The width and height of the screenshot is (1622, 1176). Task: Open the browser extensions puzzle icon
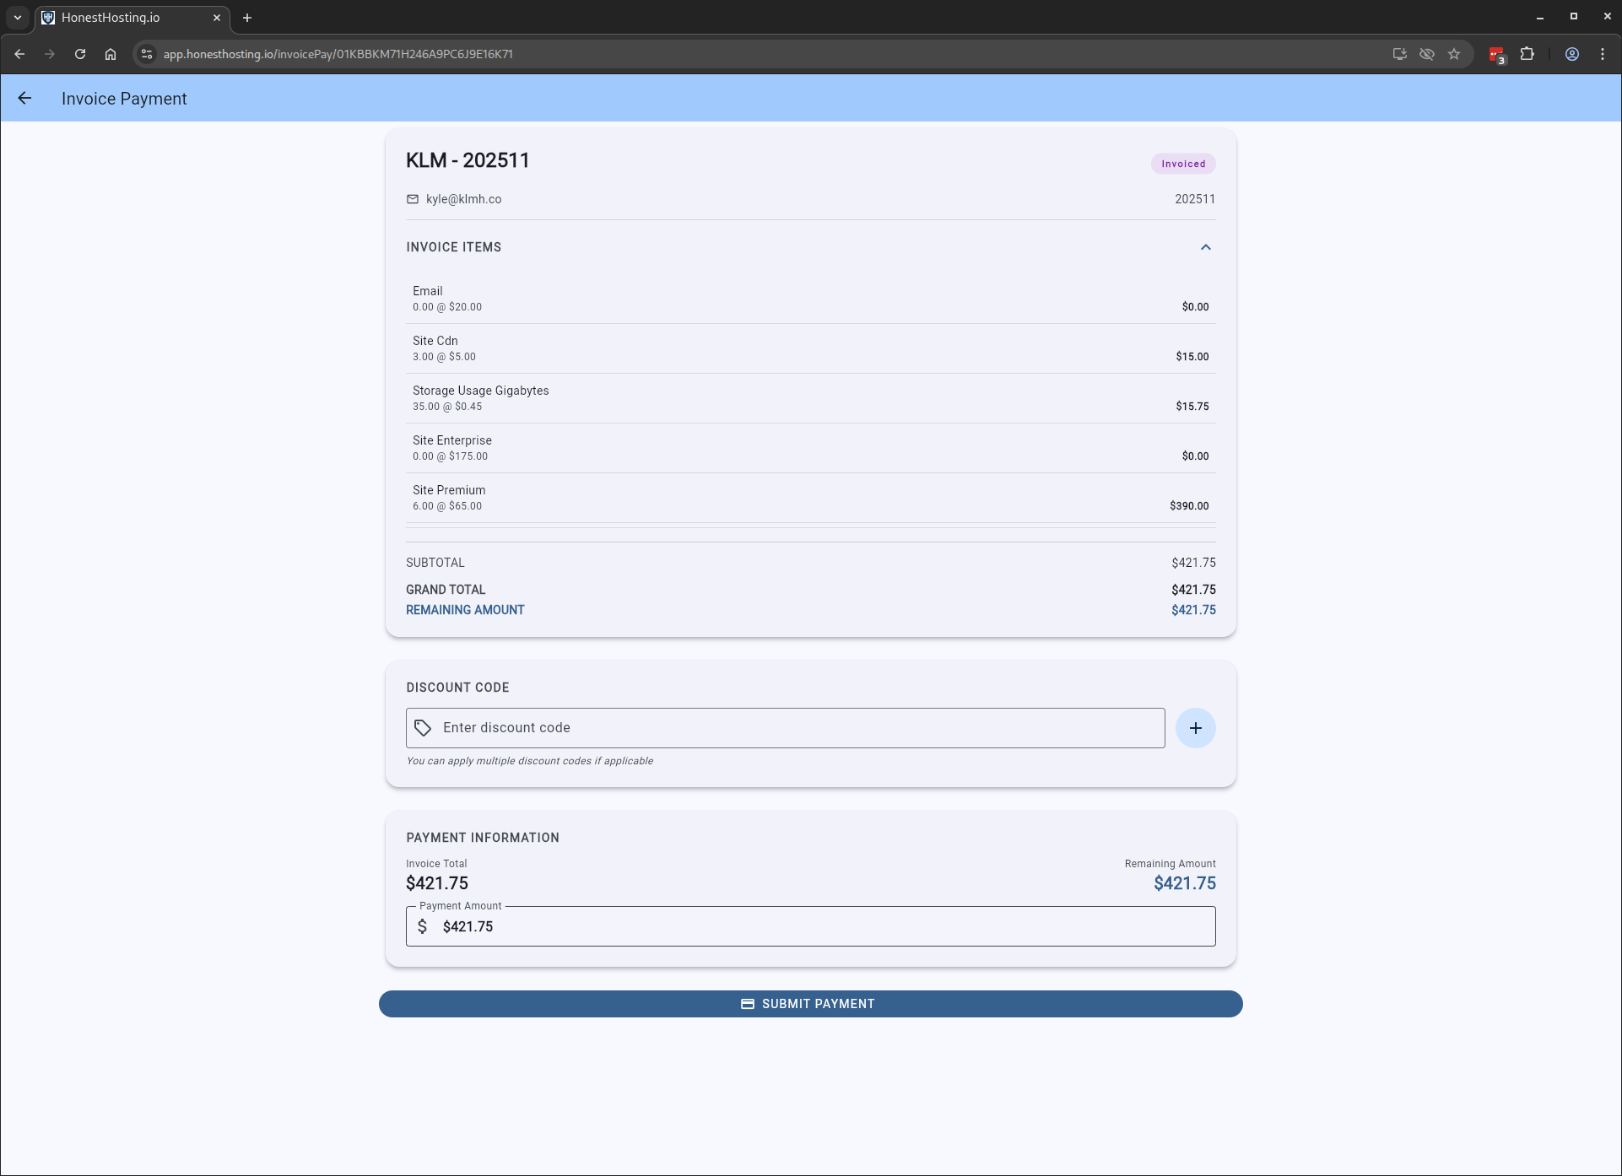click(x=1527, y=54)
